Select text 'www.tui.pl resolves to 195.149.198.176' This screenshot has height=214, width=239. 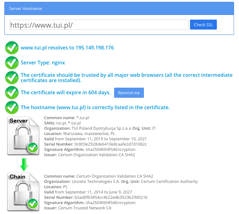tap(67, 48)
